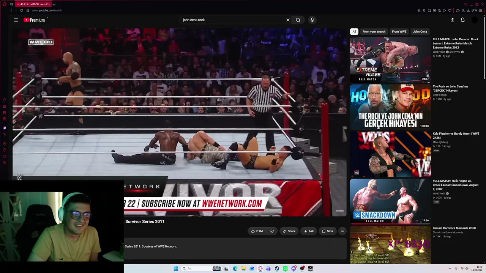Open Hulk Hogan vs. Brock Lesnar thumbnail
The height and width of the screenshot is (273, 486).
coord(390,201)
